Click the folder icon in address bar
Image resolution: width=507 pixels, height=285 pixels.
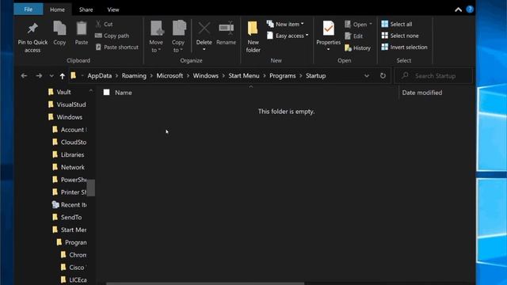click(74, 76)
